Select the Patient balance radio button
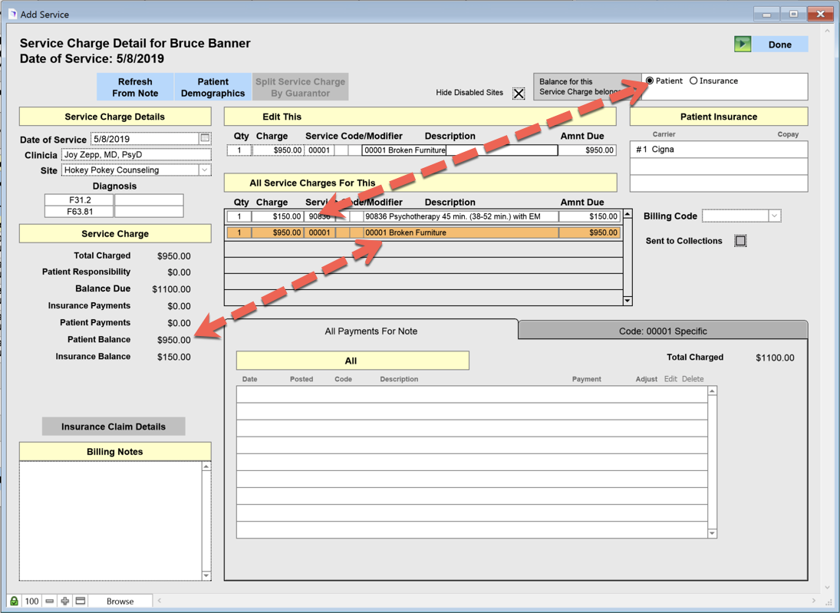 [x=650, y=81]
